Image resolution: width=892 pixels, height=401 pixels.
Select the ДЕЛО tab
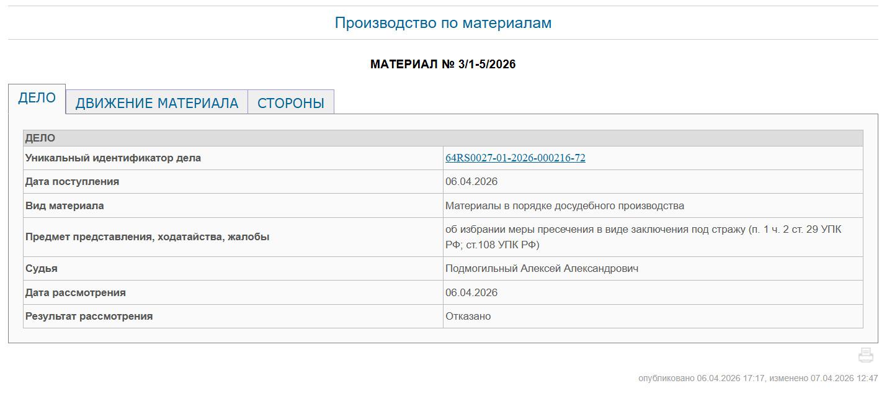[37, 99]
